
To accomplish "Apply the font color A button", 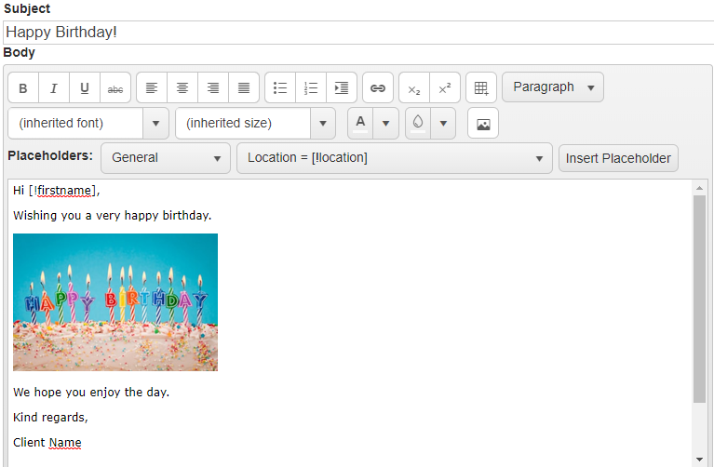I will click(x=360, y=124).
